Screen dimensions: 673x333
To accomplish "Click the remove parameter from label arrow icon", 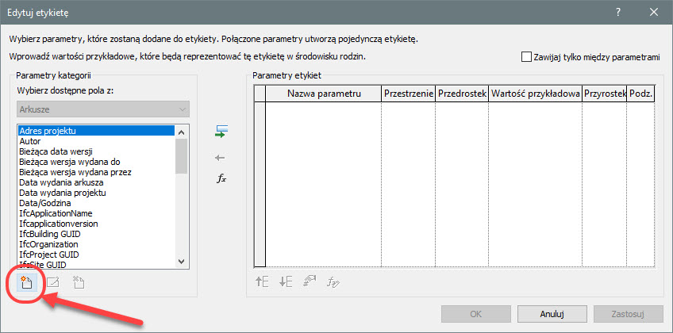I will point(221,157).
